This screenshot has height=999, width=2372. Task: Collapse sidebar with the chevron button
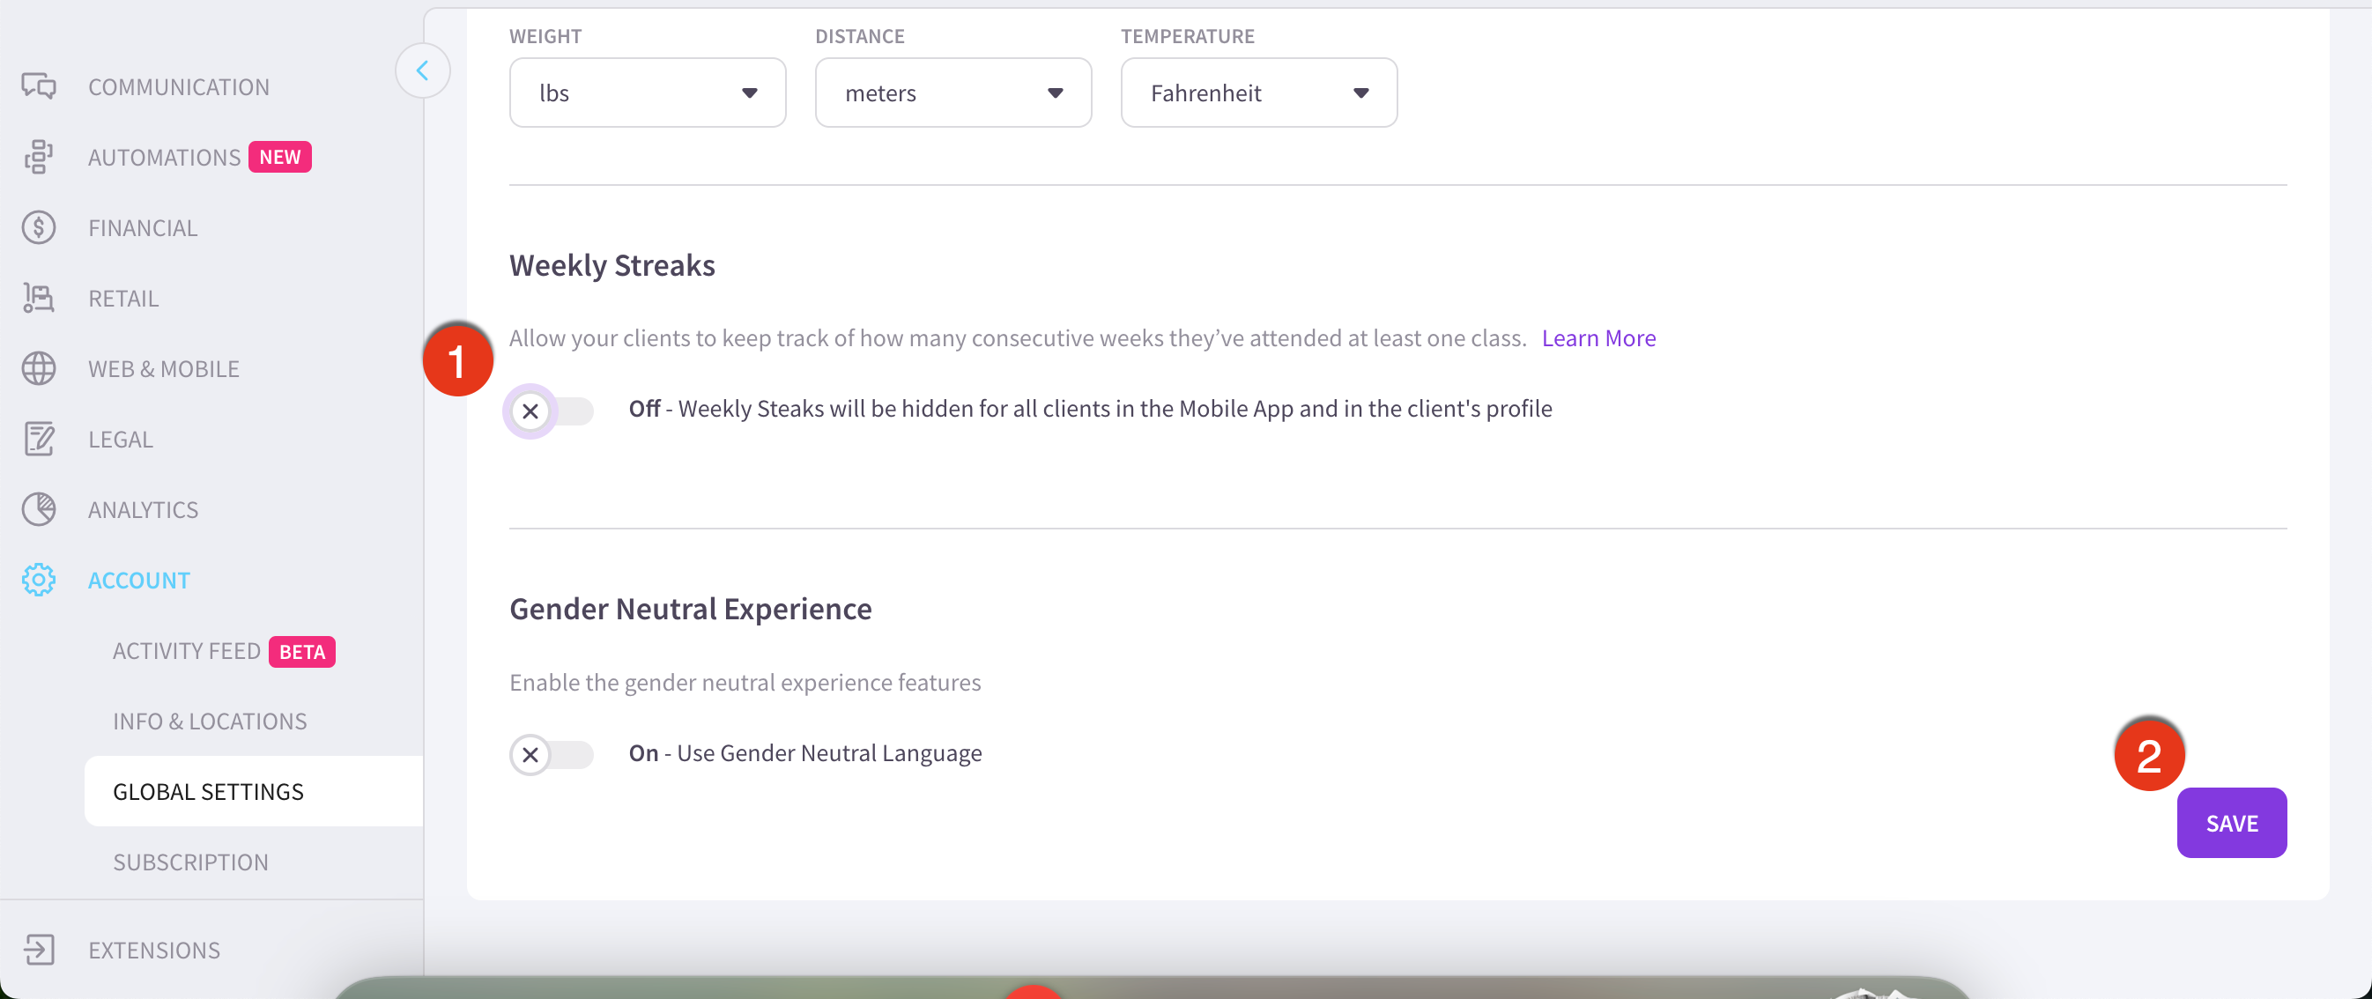tap(423, 70)
